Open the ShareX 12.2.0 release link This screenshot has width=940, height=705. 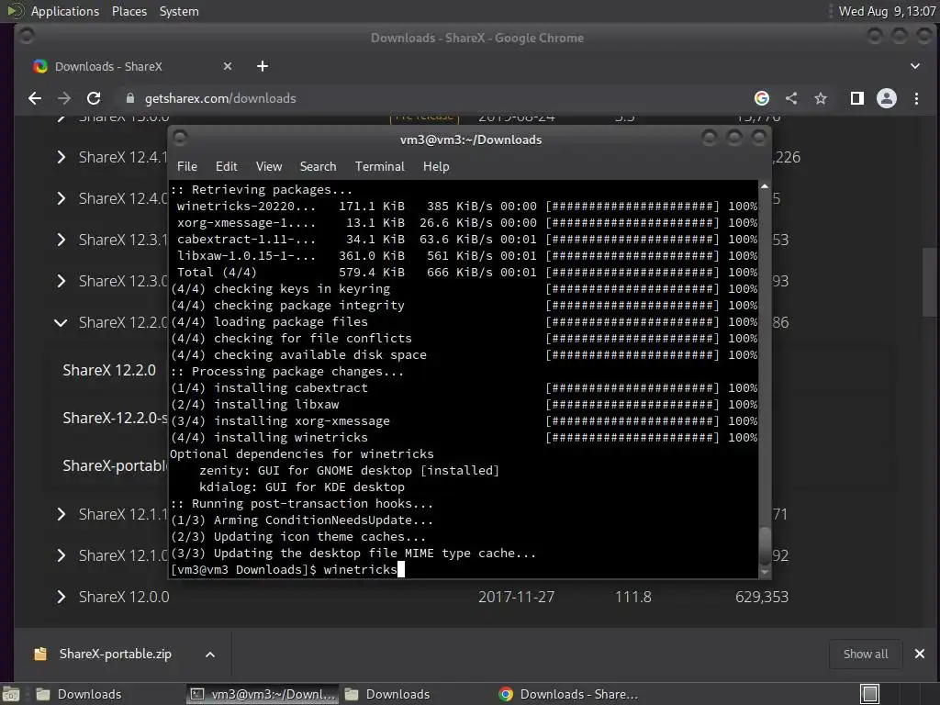click(109, 371)
